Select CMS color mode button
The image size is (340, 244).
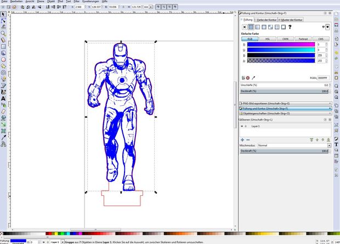click(321, 39)
